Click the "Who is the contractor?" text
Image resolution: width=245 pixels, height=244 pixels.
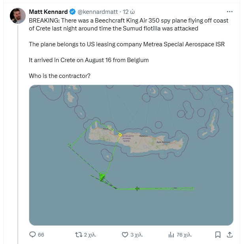[x=60, y=76]
